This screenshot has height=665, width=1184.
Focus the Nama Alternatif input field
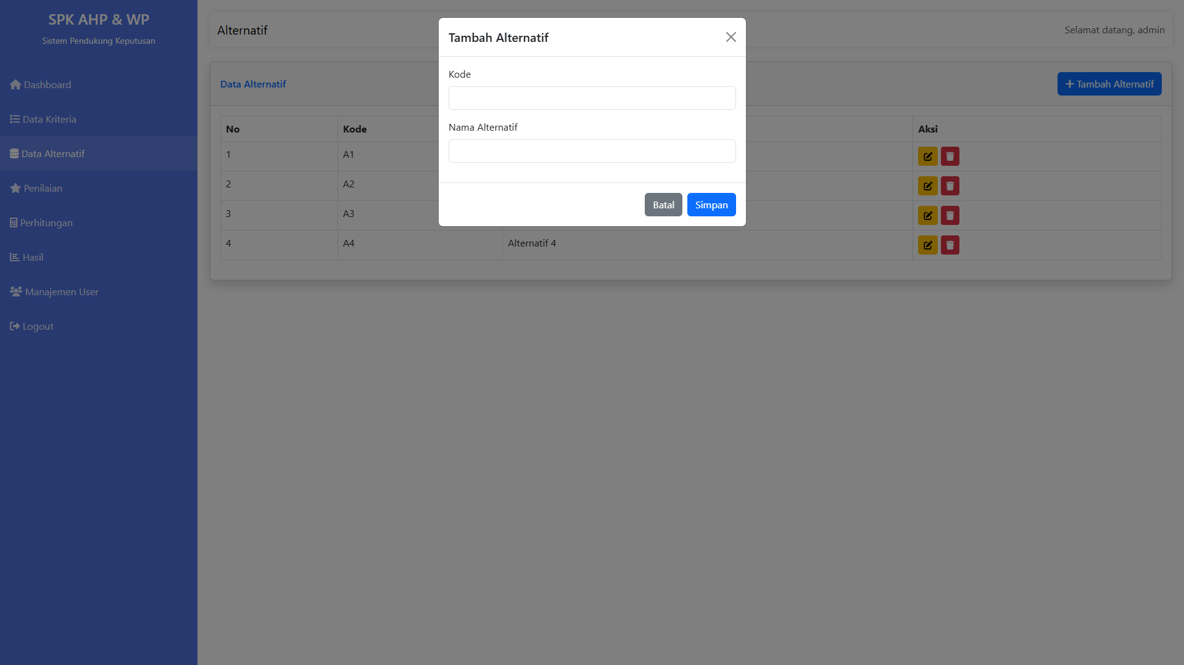592,151
